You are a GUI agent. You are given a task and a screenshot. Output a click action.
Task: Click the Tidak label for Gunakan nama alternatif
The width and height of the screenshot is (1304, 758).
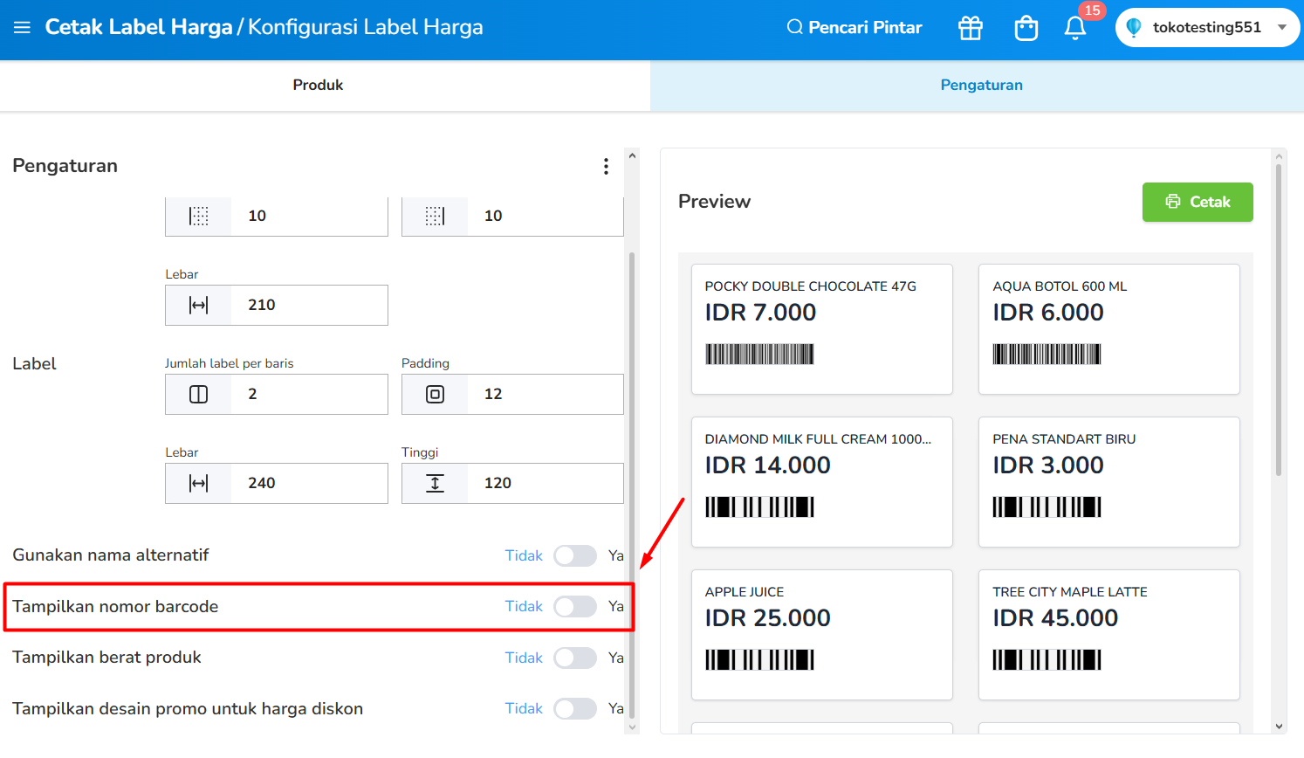[x=524, y=555]
